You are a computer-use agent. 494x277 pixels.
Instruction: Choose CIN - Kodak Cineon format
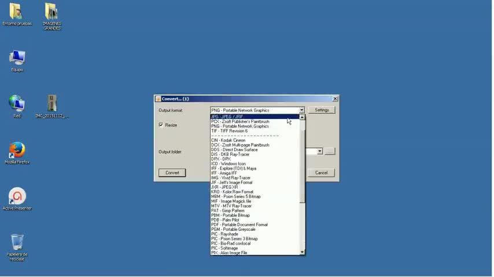(x=255, y=140)
